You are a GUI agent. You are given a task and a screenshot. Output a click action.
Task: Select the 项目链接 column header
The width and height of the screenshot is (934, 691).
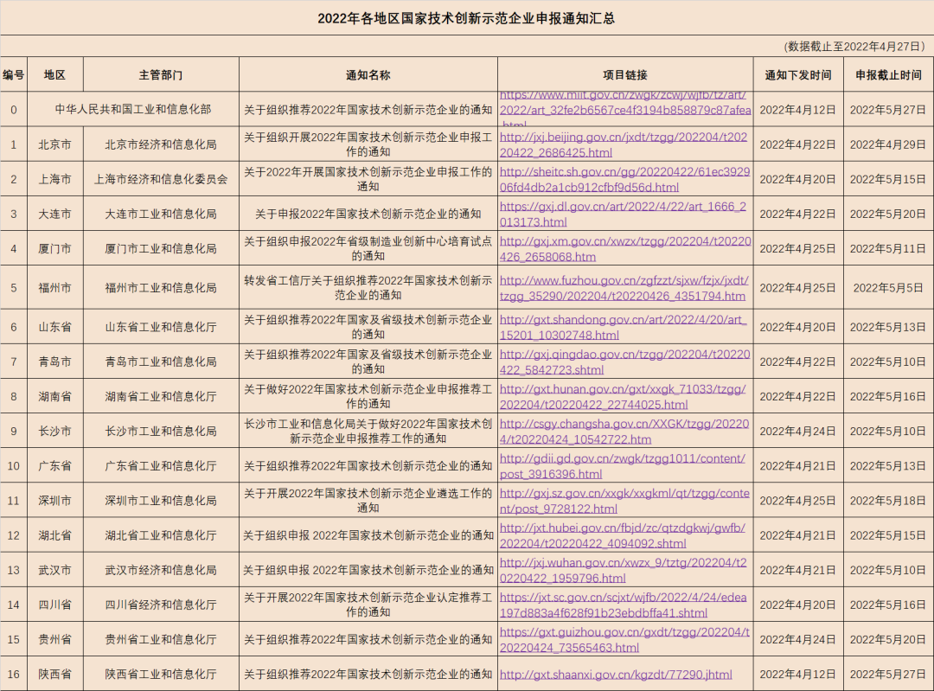click(x=625, y=74)
